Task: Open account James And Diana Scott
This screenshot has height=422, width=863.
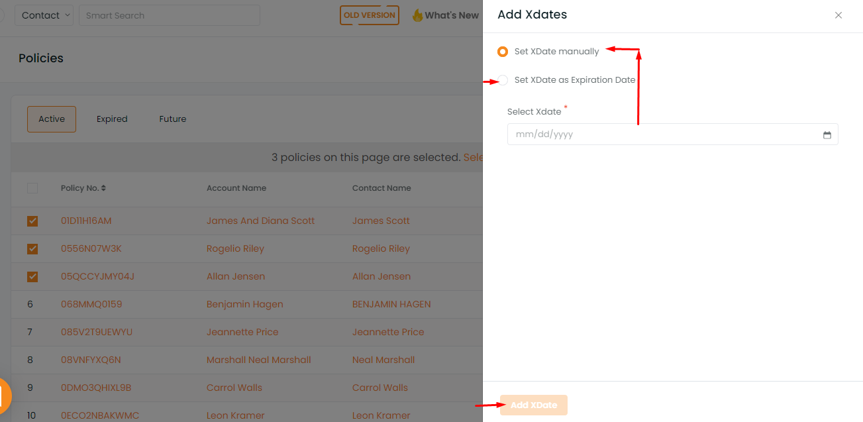Action: pyautogui.click(x=261, y=221)
